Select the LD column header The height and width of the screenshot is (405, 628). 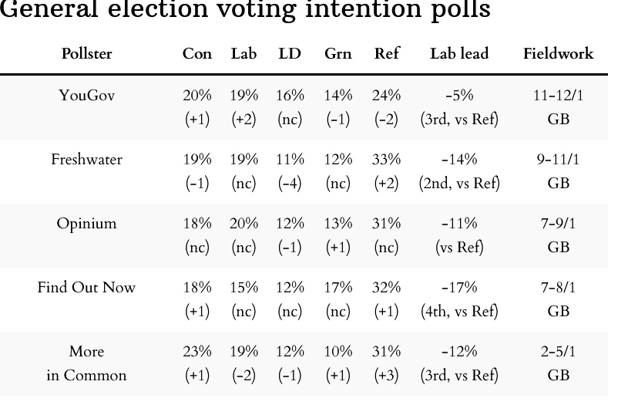click(x=290, y=54)
